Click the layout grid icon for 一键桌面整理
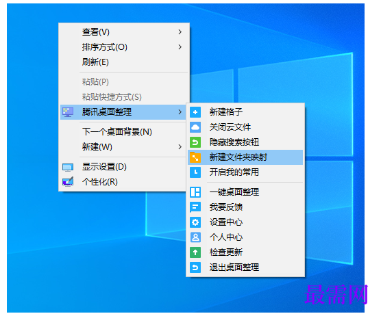The width and height of the screenshot is (381, 316). (195, 192)
